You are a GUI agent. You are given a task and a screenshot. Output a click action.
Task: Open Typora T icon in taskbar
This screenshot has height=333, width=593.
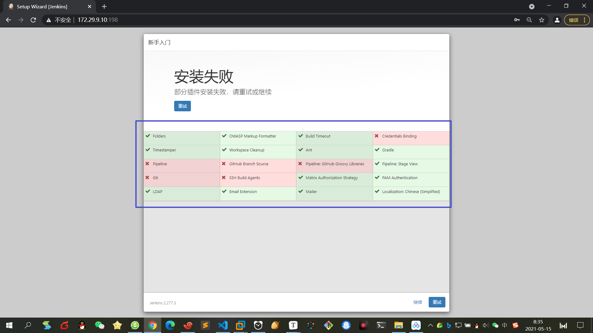pos(293,325)
